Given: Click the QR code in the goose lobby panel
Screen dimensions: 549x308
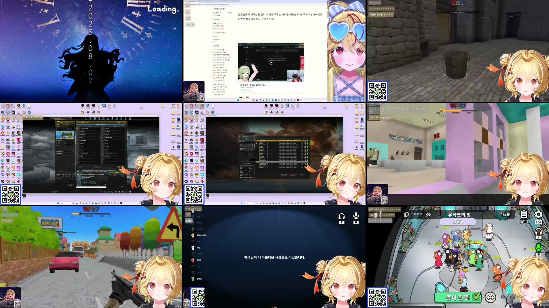Looking at the screenshot, I should click(x=378, y=297).
